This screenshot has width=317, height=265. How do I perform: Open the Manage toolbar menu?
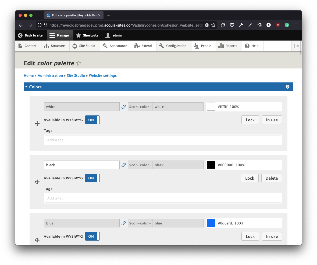pyautogui.click(x=59, y=35)
